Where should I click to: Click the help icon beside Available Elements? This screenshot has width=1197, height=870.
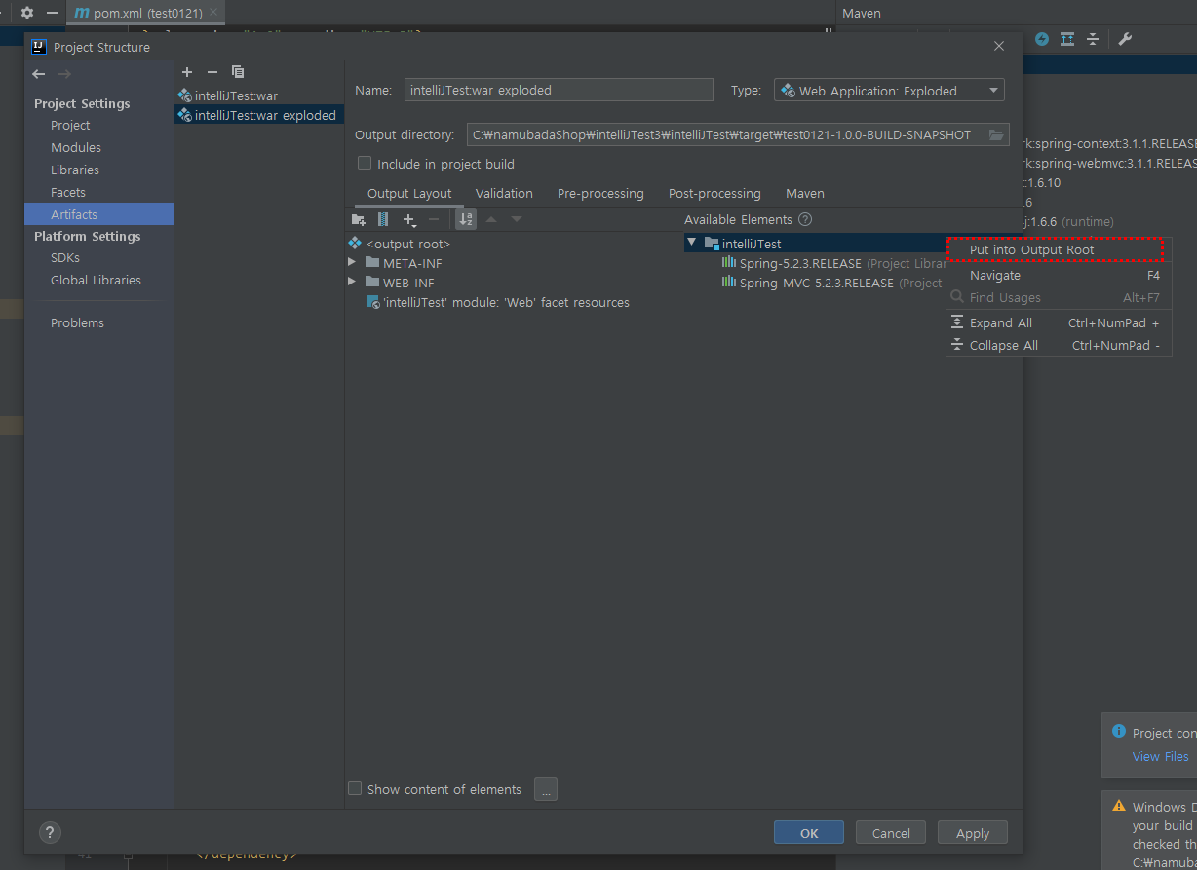805,220
